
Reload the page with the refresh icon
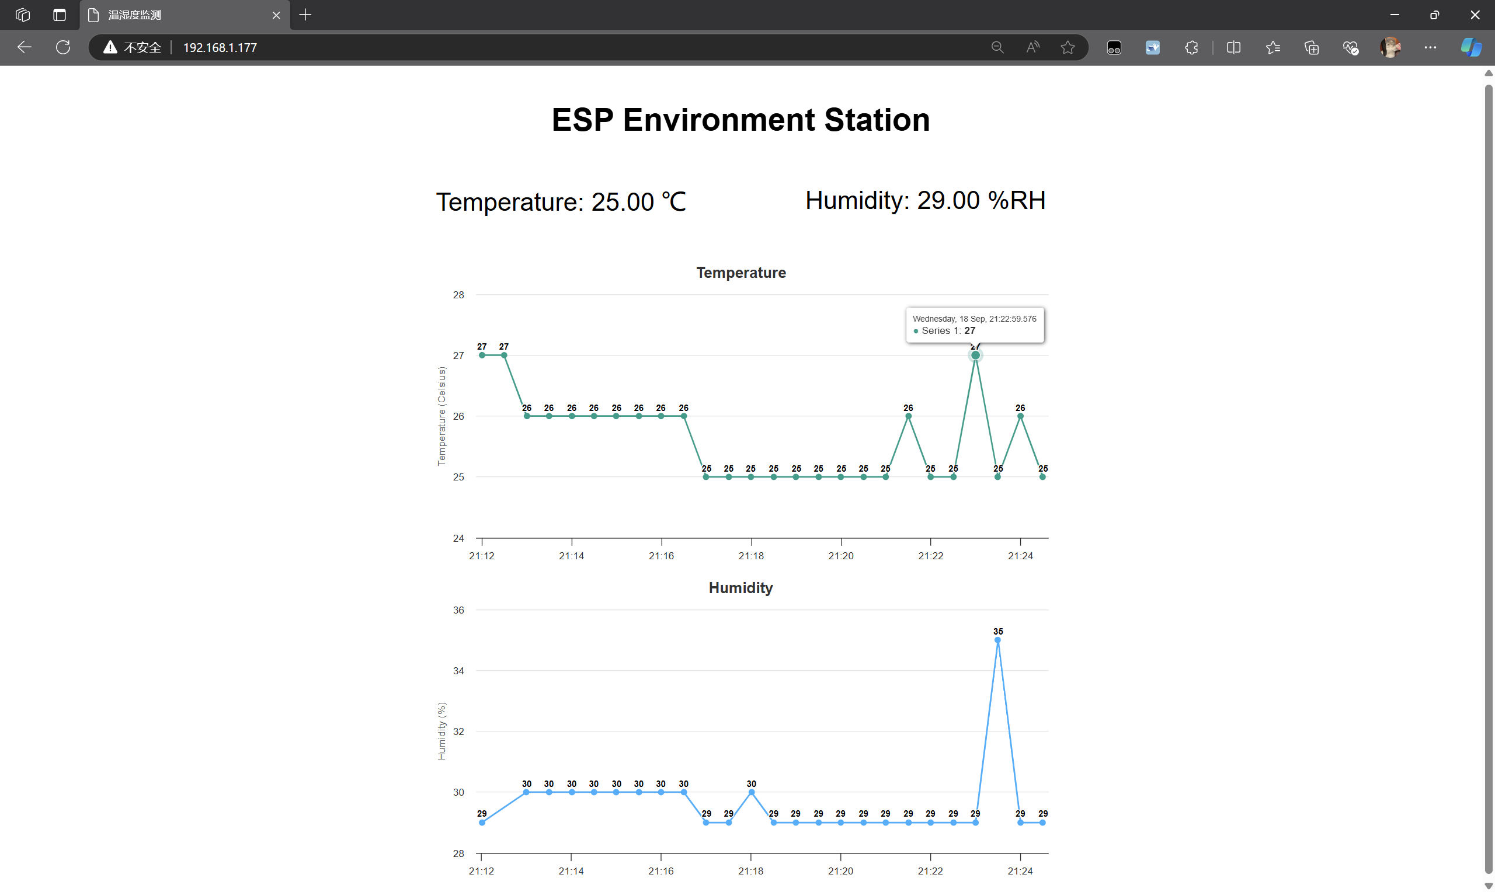[63, 47]
